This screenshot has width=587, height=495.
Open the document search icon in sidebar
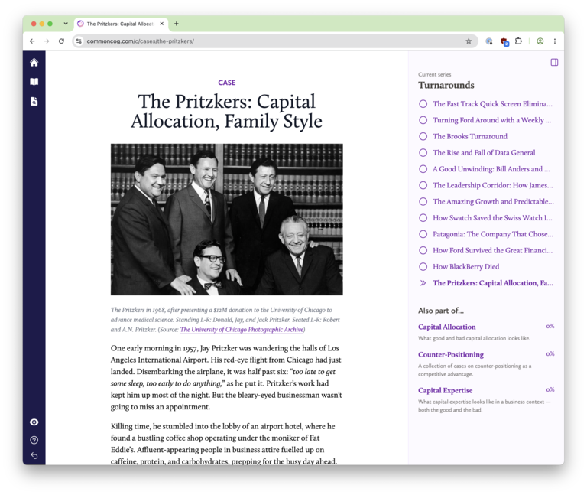click(34, 101)
